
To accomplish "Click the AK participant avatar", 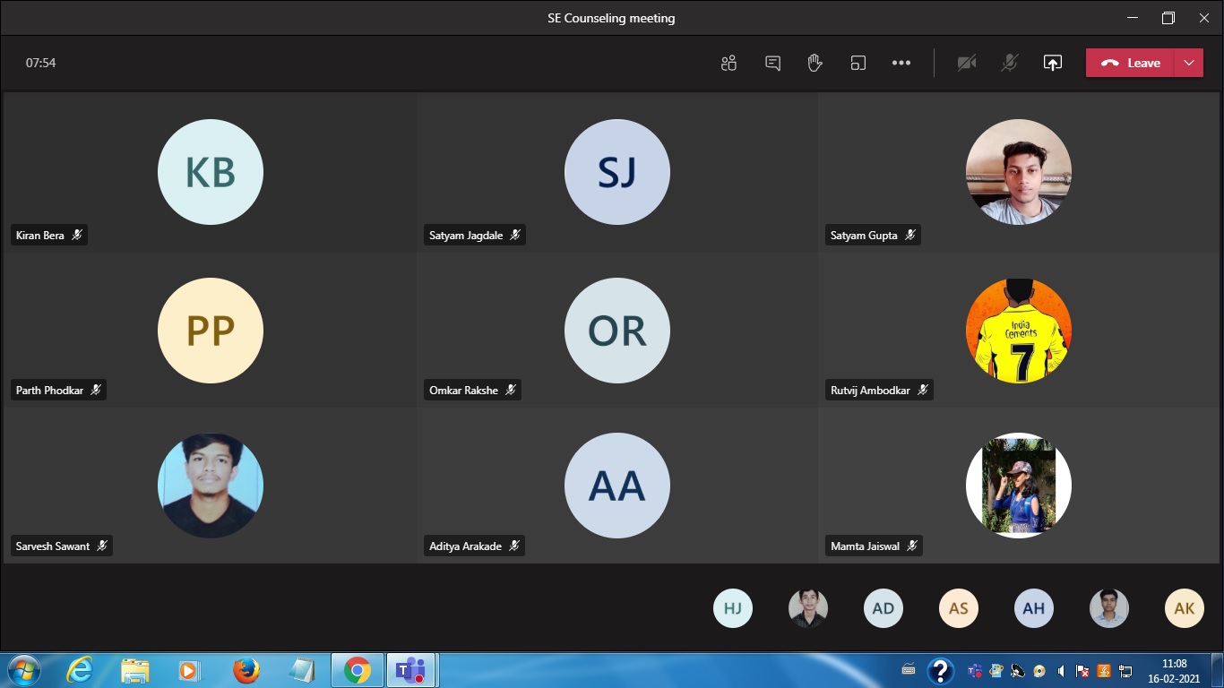I will click(1184, 608).
